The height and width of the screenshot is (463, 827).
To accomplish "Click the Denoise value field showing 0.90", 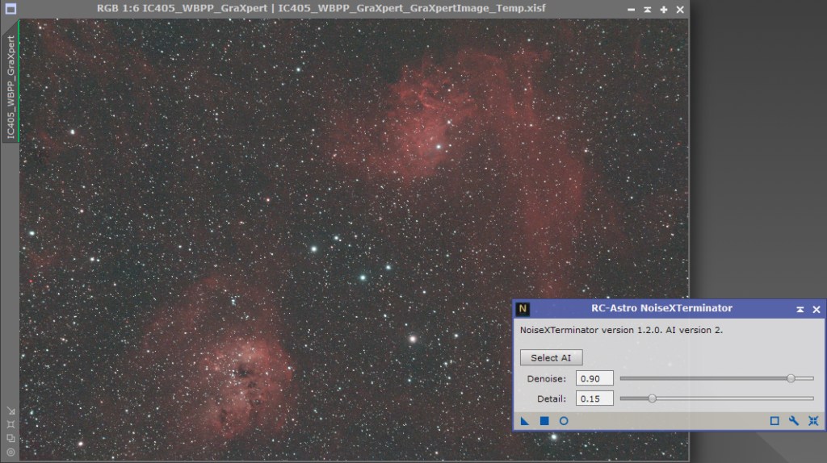I will pyautogui.click(x=594, y=378).
